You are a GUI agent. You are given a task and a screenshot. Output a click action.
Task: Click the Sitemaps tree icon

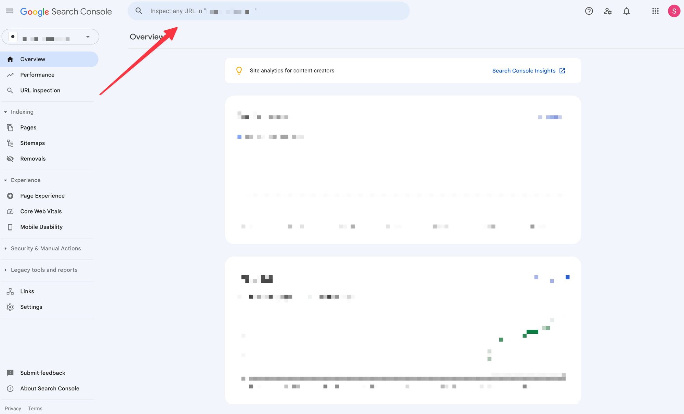click(x=10, y=143)
